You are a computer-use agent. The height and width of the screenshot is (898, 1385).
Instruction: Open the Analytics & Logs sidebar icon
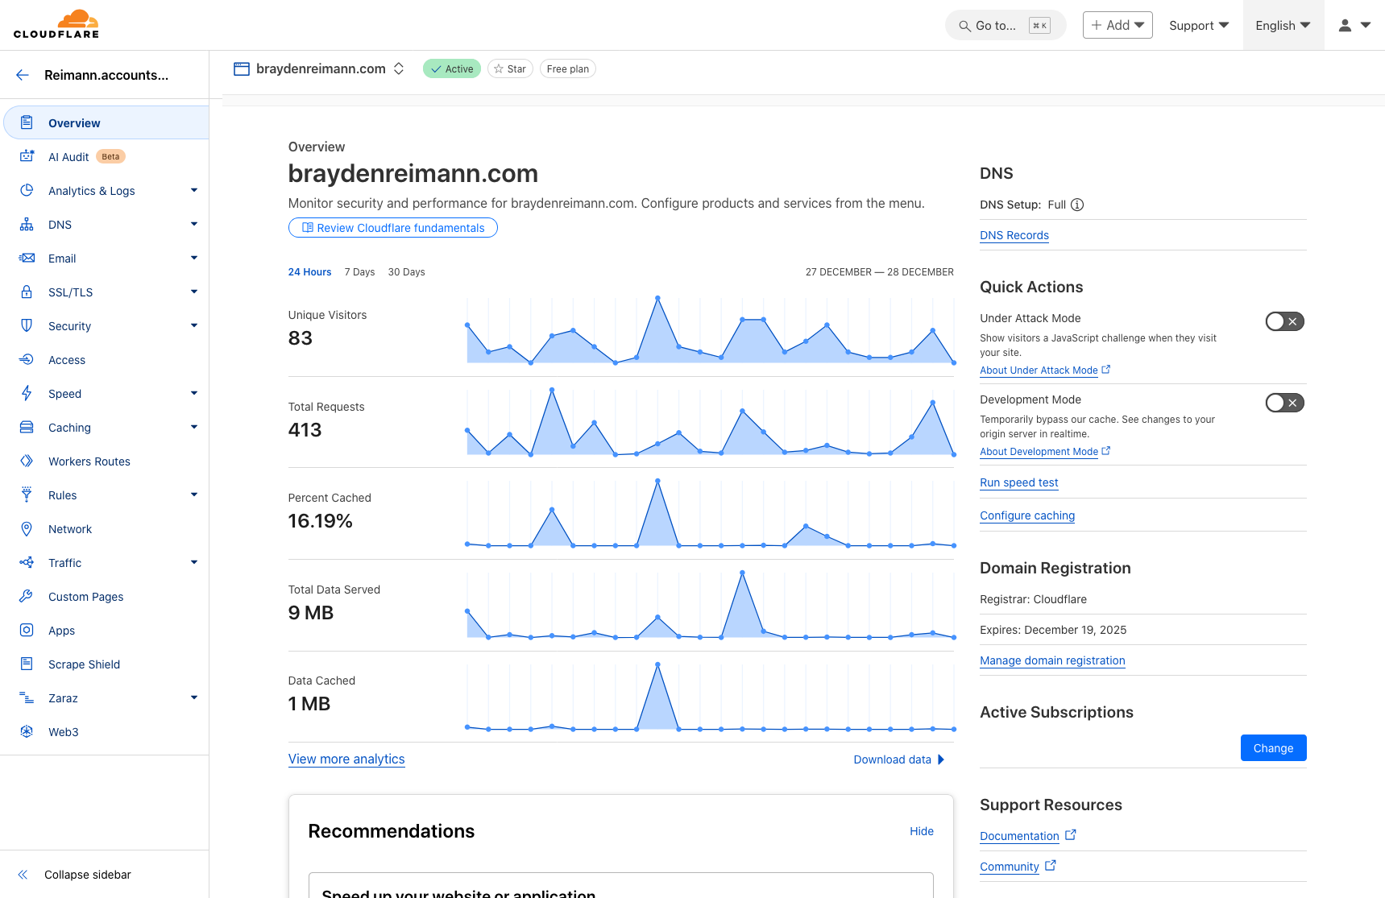[x=27, y=190]
